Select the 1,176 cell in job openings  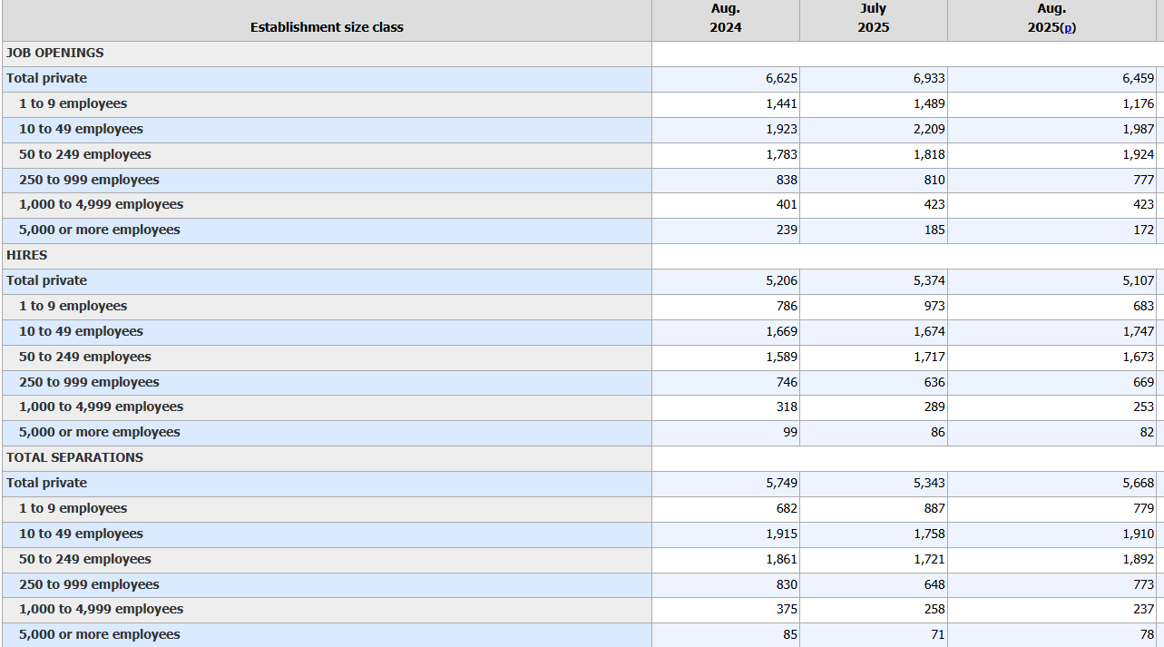coord(1138,104)
